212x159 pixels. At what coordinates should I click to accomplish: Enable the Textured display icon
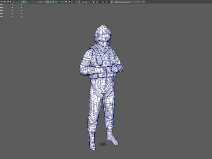click(x=56, y=2)
